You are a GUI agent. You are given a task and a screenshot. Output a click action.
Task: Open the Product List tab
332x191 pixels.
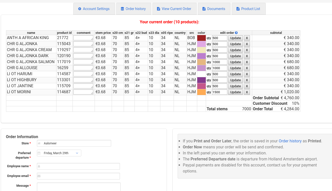248,9
